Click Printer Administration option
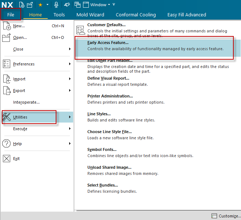Viewport: 241px width, 220px height. pyautogui.click(x=110, y=96)
